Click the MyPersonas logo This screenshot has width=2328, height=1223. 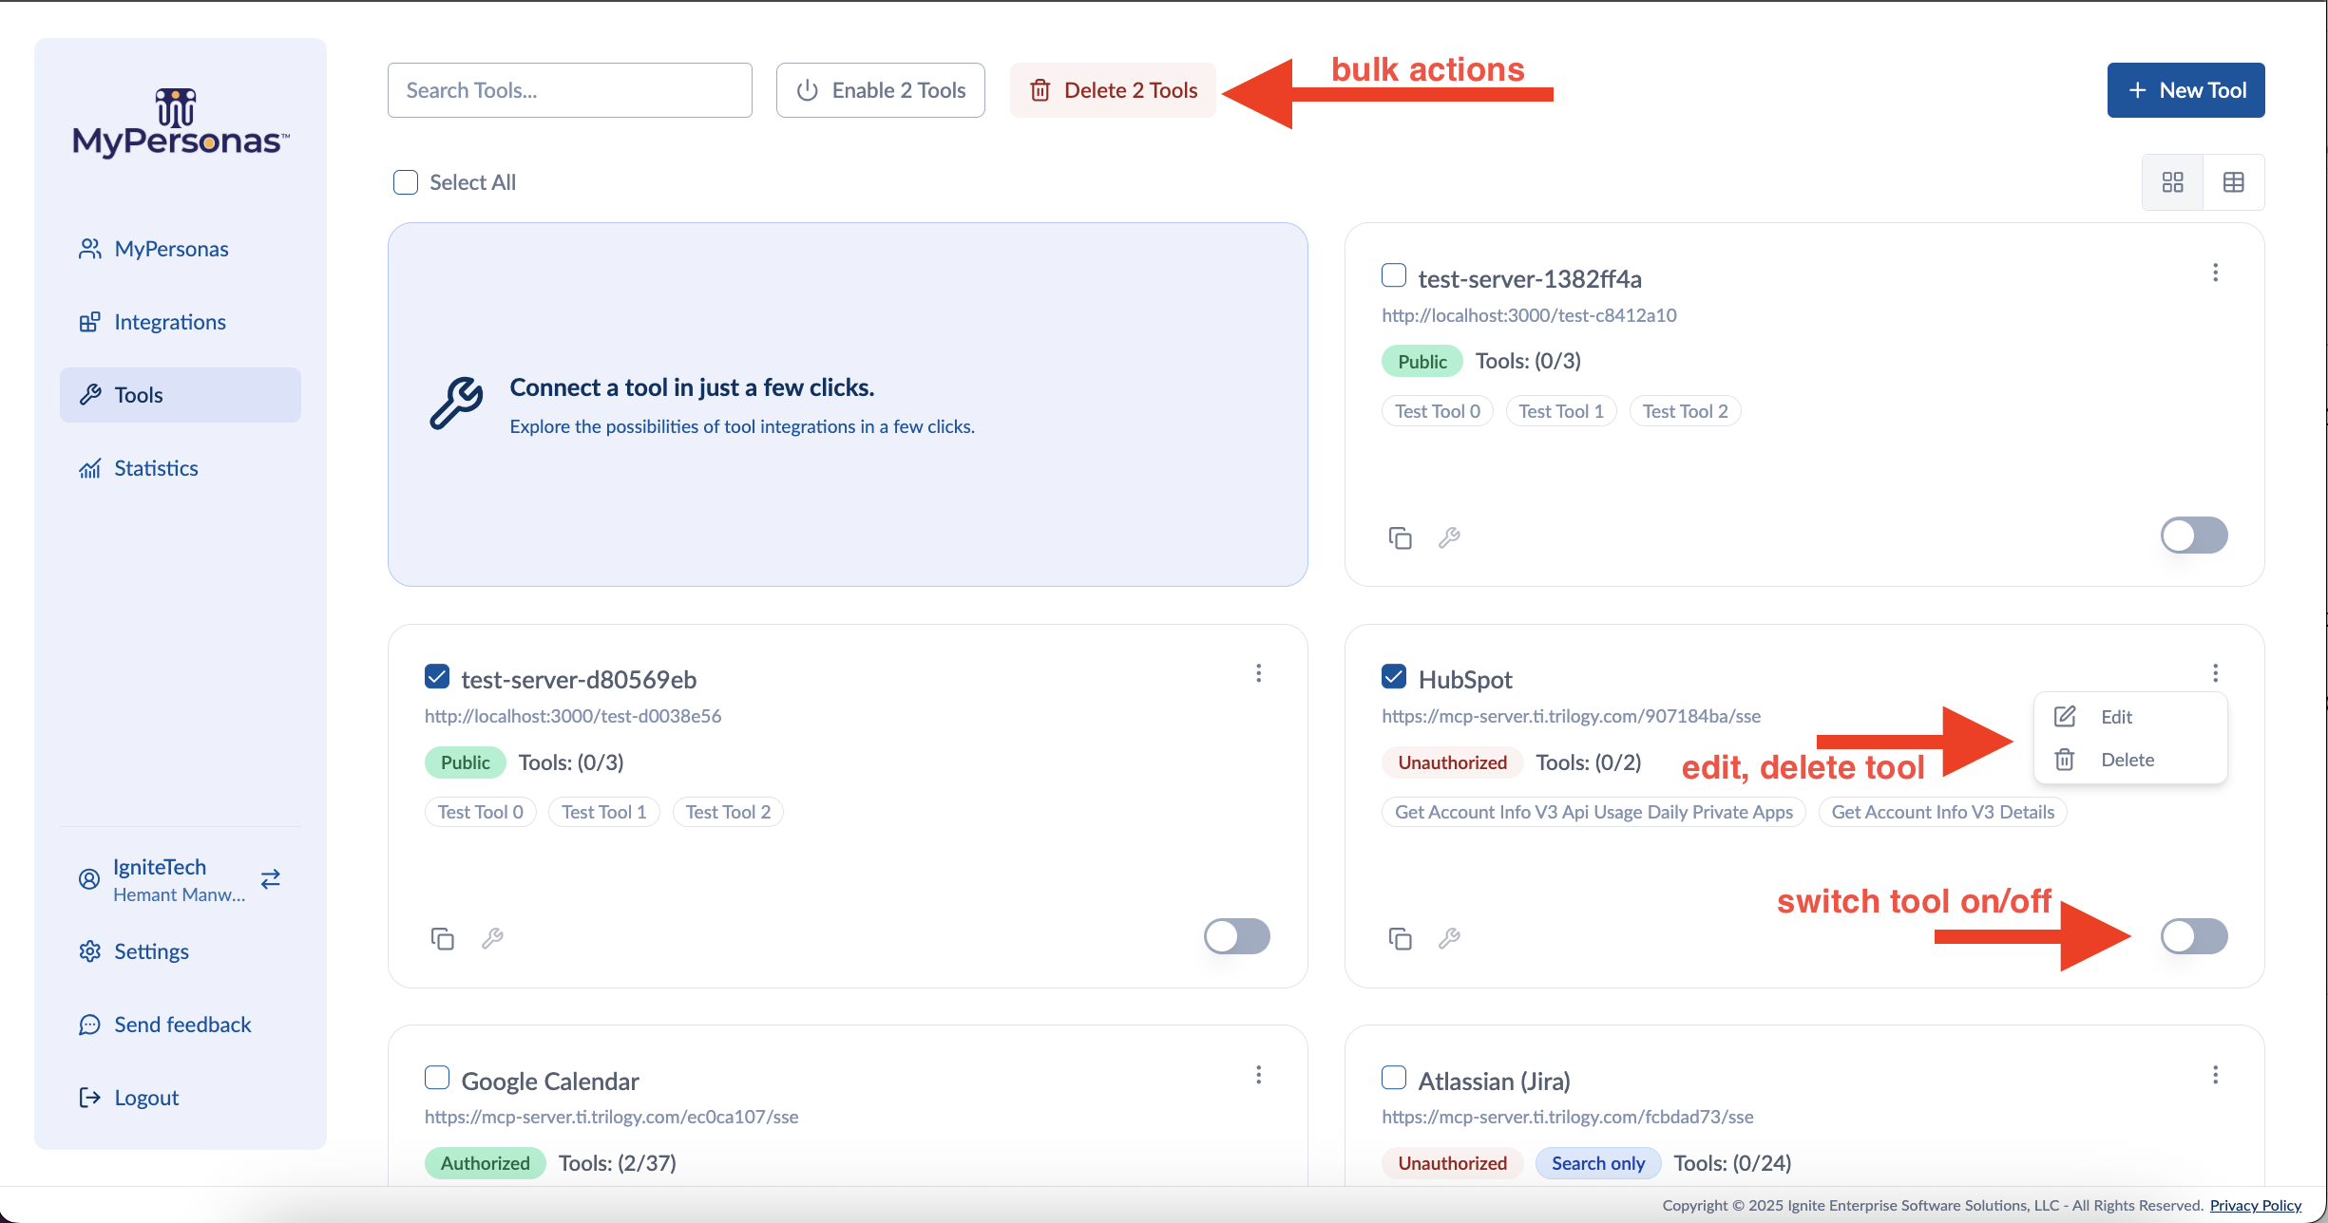[x=181, y=122]
